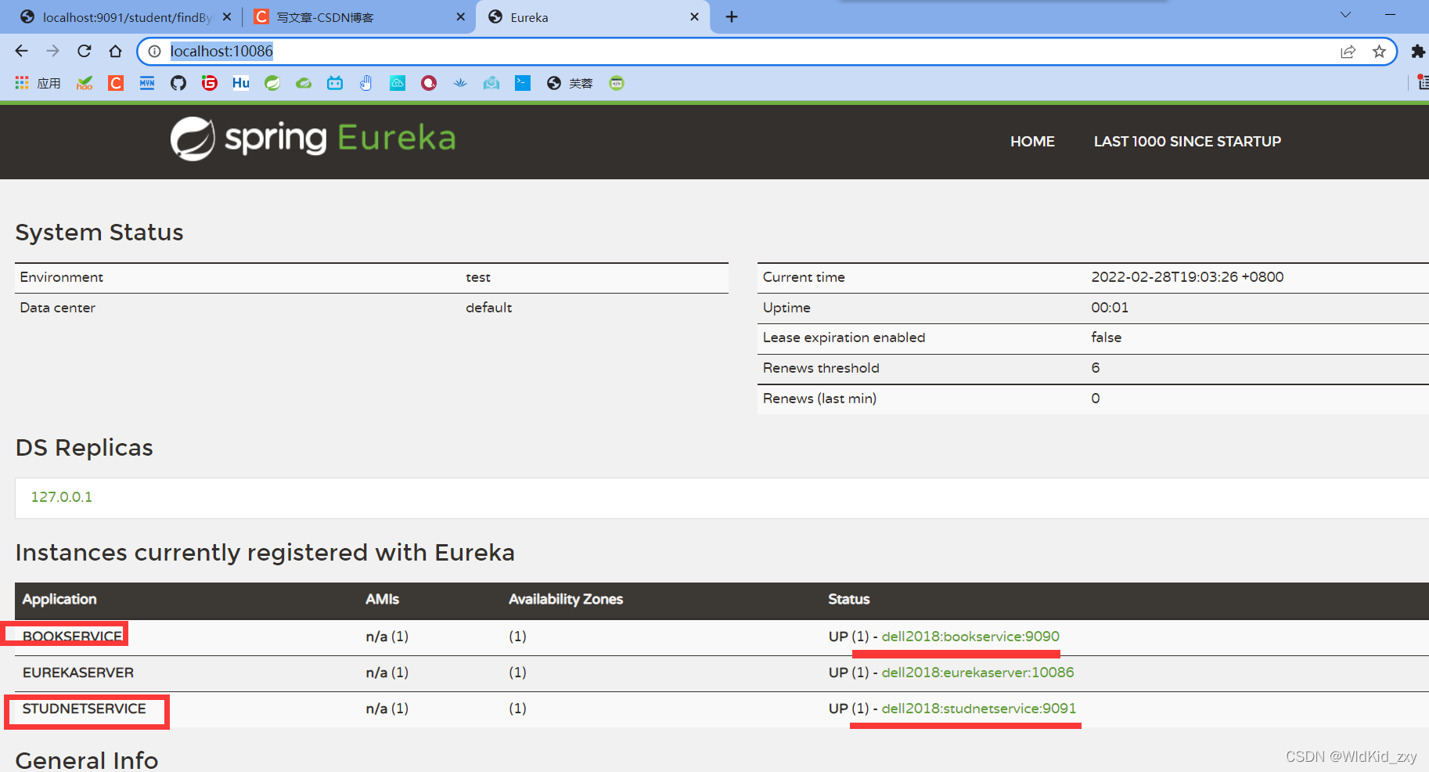Viewport: 1429px width, 772px height.
Task: Click the Application column header
Action: click(59, 599)
